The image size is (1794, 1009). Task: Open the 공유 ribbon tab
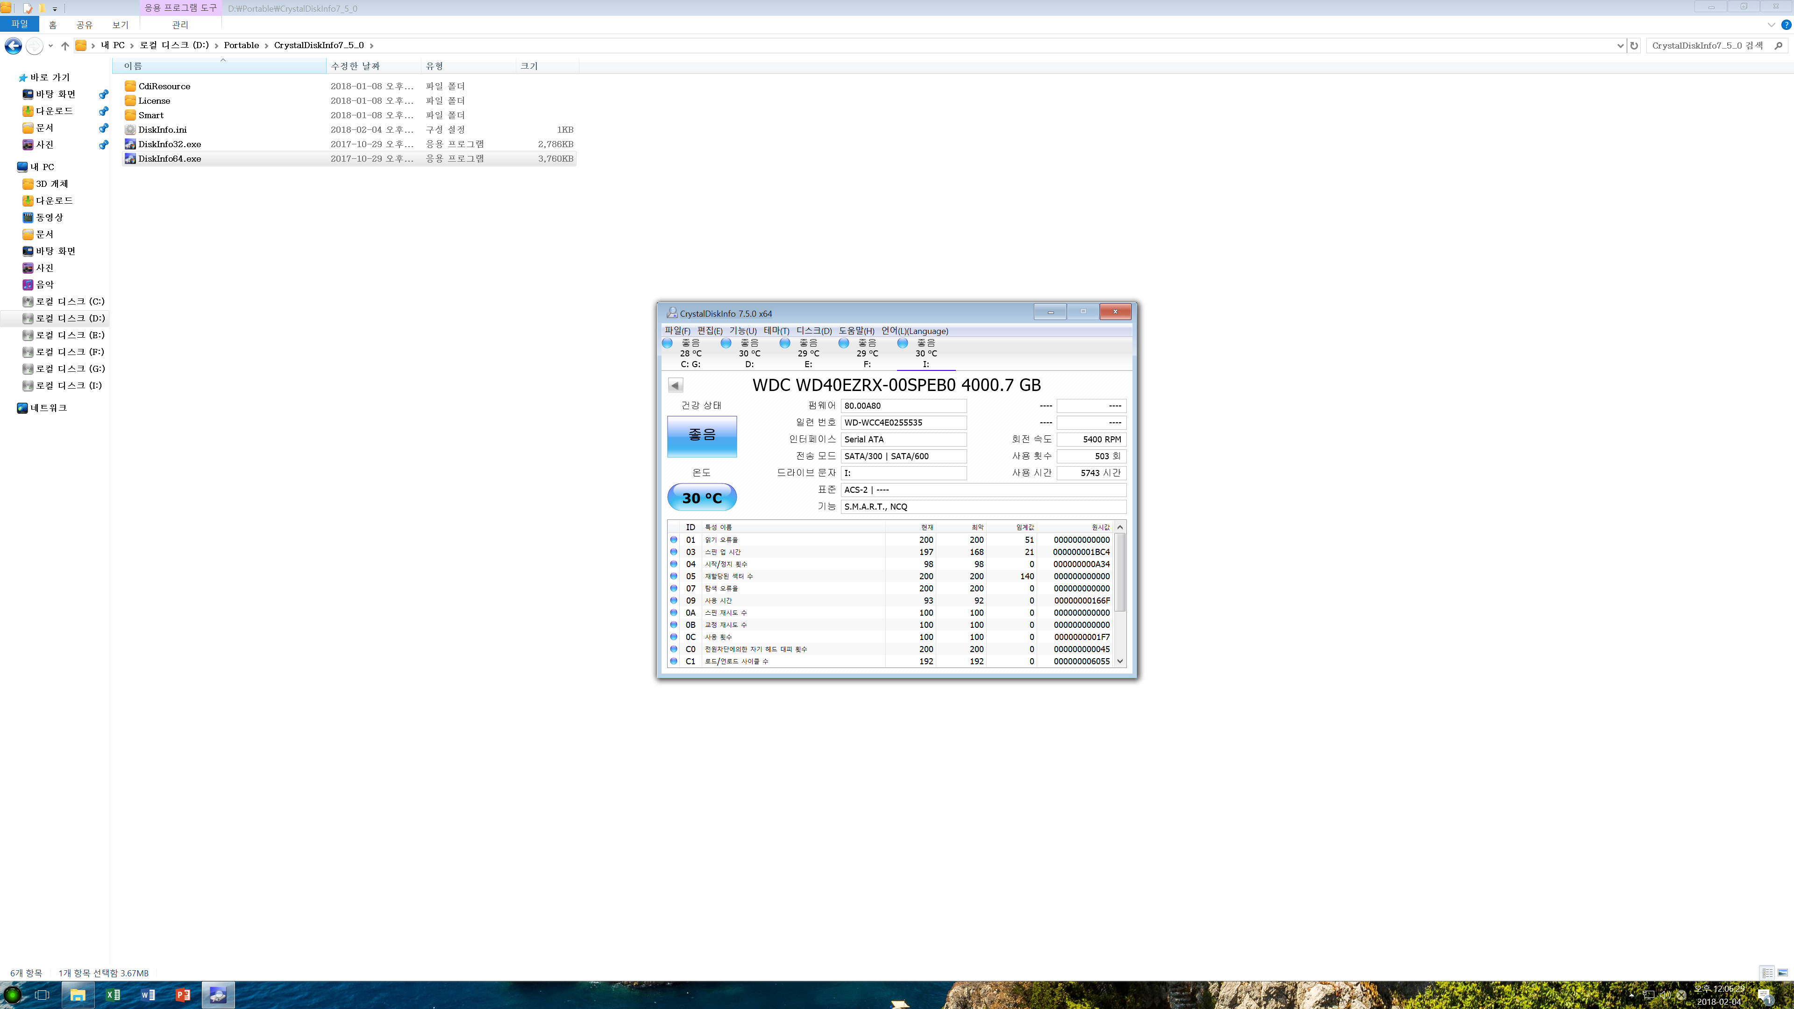[x=84, y=24]
